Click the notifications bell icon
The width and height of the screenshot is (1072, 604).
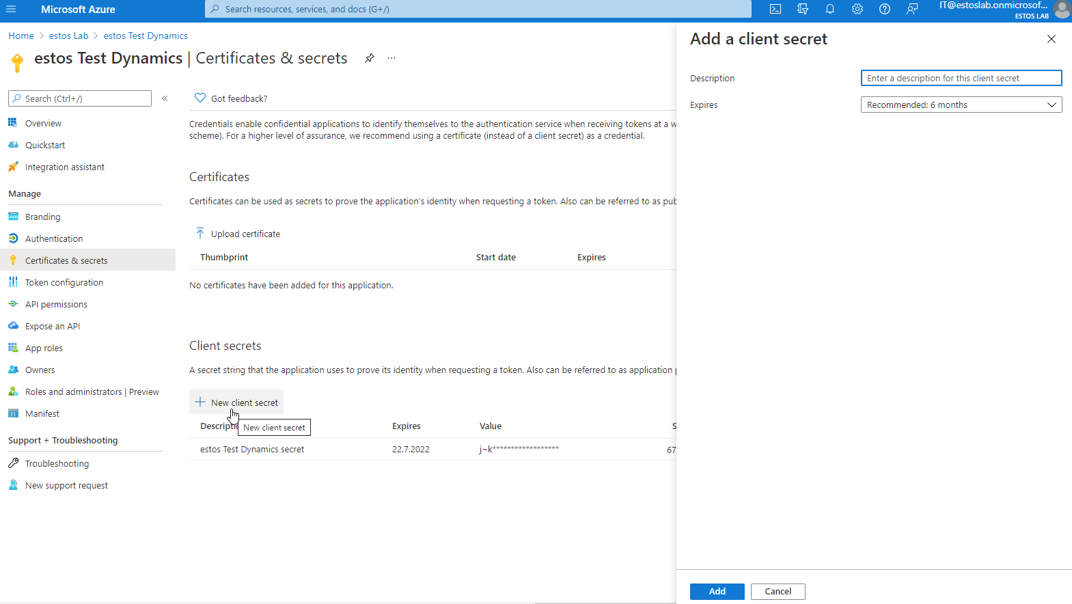(830, 10)
